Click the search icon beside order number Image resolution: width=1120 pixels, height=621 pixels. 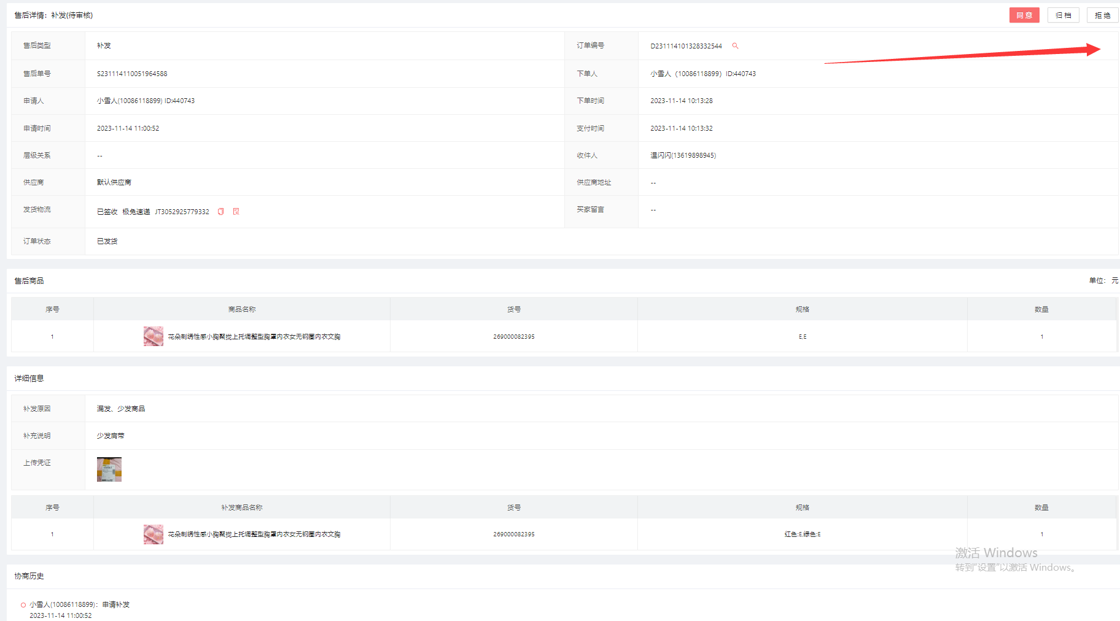(735, 46)
